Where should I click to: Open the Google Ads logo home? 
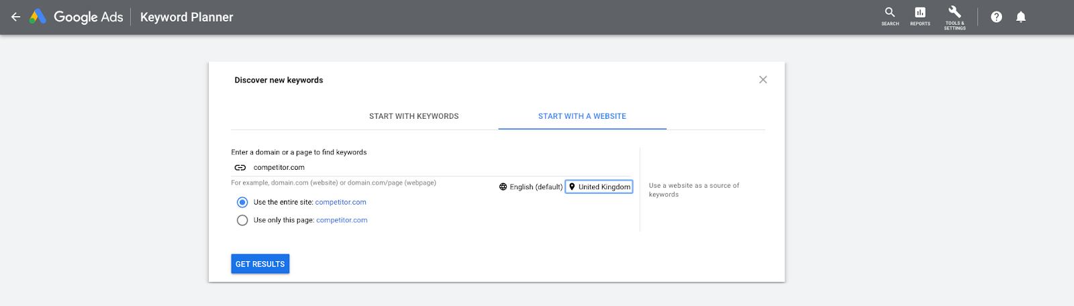click(x=77, y=17)
